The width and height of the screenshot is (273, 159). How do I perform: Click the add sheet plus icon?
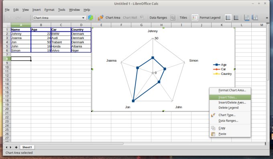16,147
